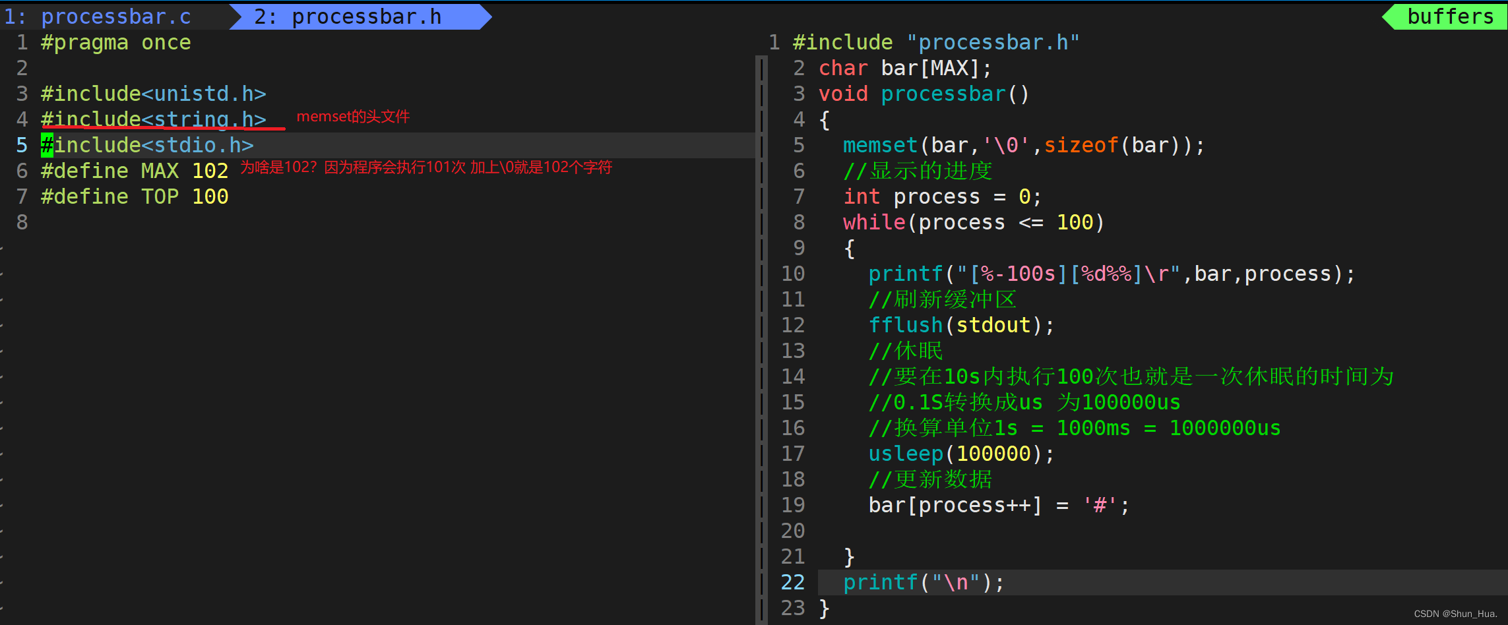Click the vertical split divider between panes
The image size is (1508, 625).
pos(761,340)
